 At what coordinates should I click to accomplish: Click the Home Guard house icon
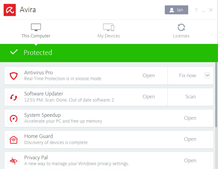(x=13, y=140)
